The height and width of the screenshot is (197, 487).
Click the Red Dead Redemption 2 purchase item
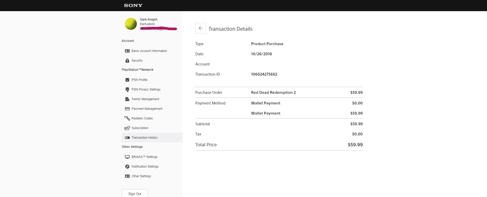(273, 93)
